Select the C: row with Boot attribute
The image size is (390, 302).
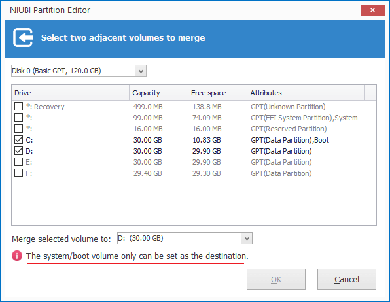194,140
